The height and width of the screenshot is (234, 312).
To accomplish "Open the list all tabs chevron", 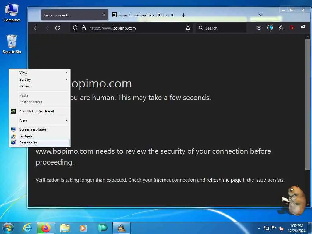I will 261,15.
